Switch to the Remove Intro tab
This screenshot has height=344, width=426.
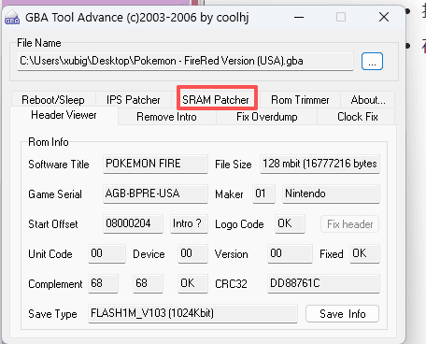coord(166,117)
